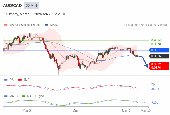This screenshot has width=170, height=115.
Task: Click the 0.9694 resistance level label
Action: (156, 40)
